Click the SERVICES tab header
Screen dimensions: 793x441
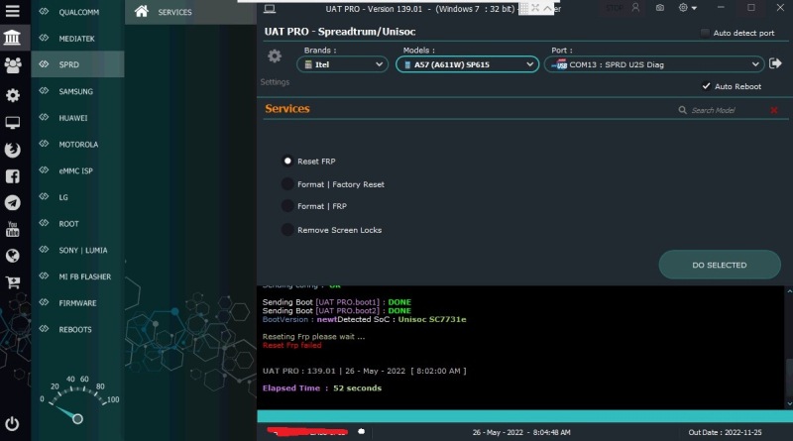click(x=190, y=12)
